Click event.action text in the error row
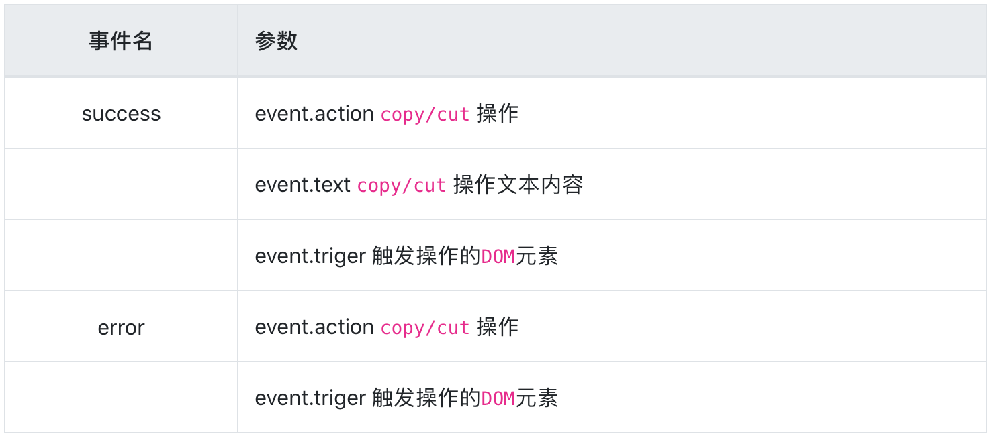This screenshot has width=998, height=436. 314,327
